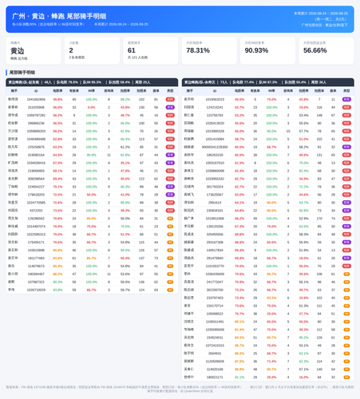Image resolution: width=360 pixels, height=399 pixels.
Task: Click 队电联 79.5% in the team header
Action: 67,82
